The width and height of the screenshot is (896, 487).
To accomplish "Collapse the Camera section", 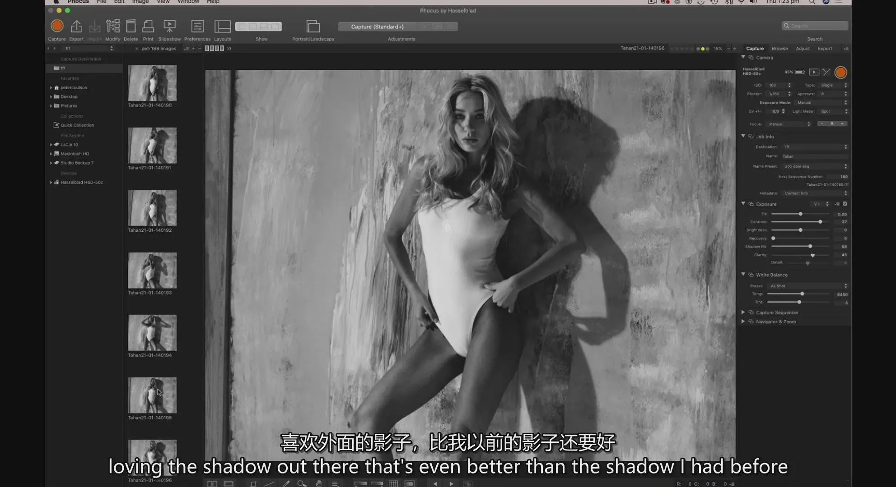I will [x=743, y=57].
